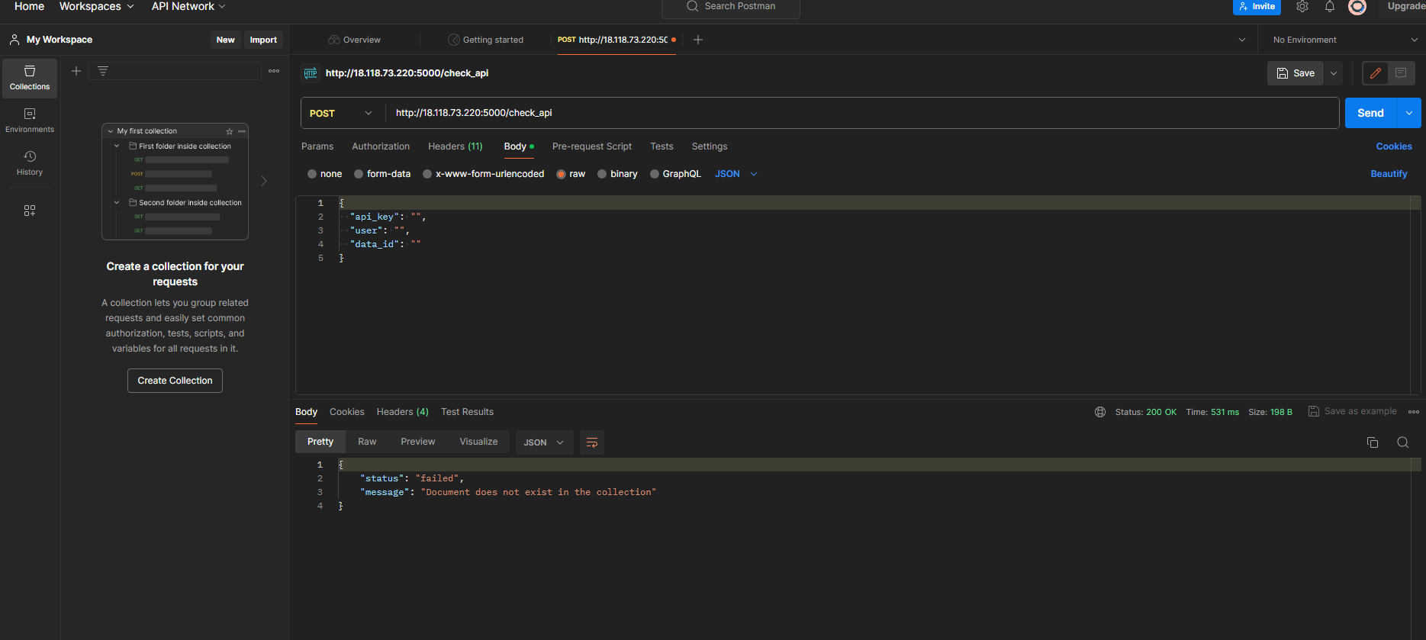
Task: Switch to the Authorization tab
Action: pyautogui.click(x=381, y=146)
